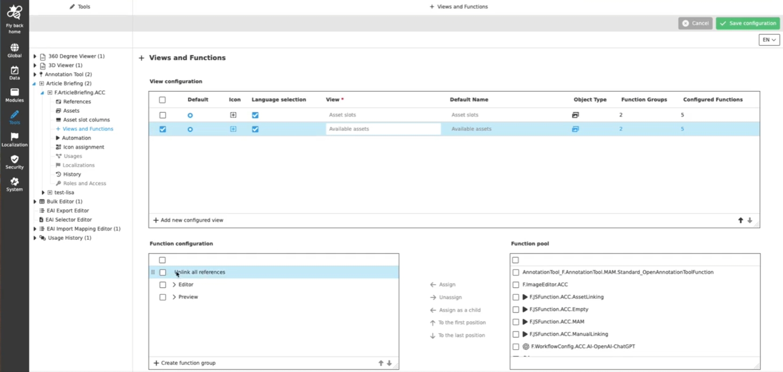The image size is (783, 372).
Task: Click the Available assets View input field
Action: point(383,129)
